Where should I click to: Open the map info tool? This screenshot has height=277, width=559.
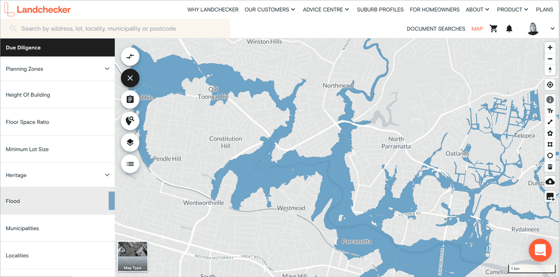(550, 100)
